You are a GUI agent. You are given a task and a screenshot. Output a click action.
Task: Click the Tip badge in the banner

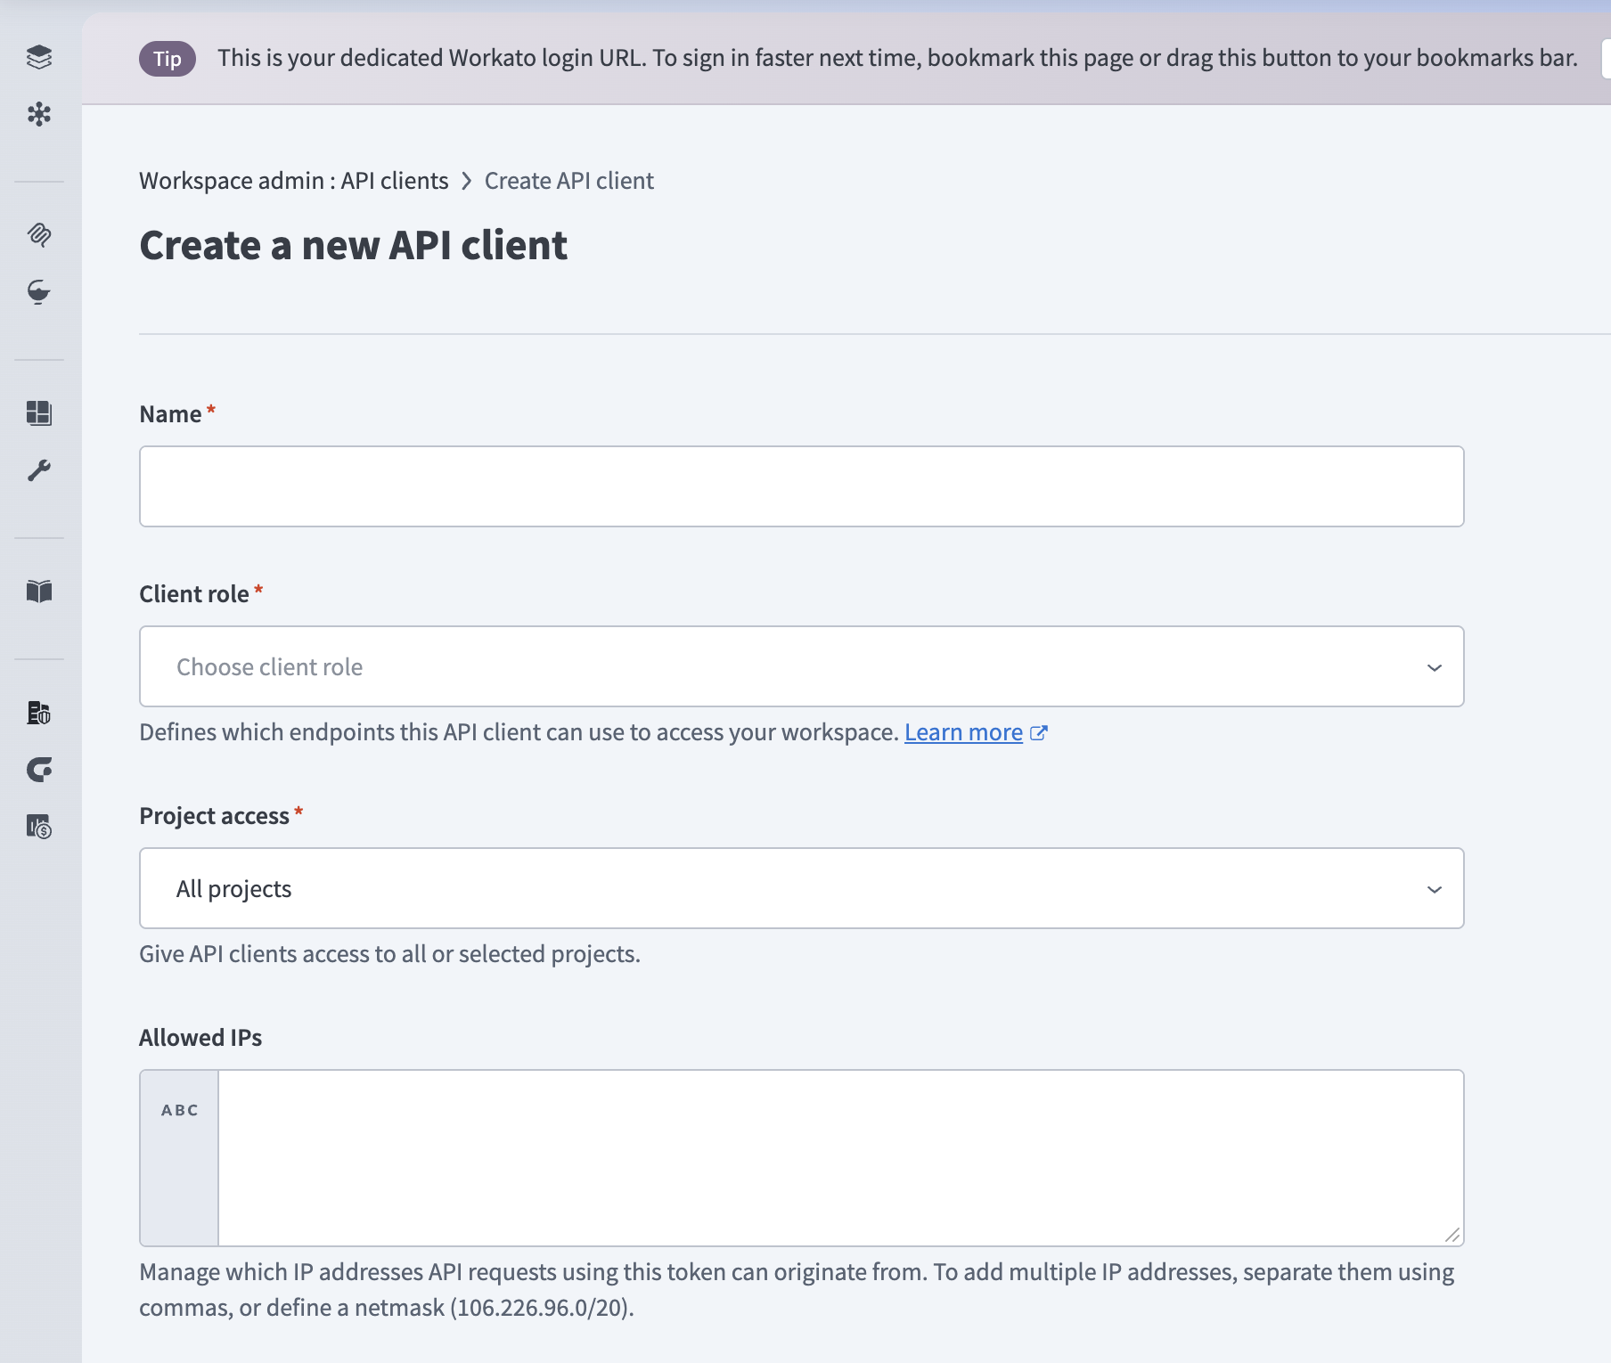168,59
